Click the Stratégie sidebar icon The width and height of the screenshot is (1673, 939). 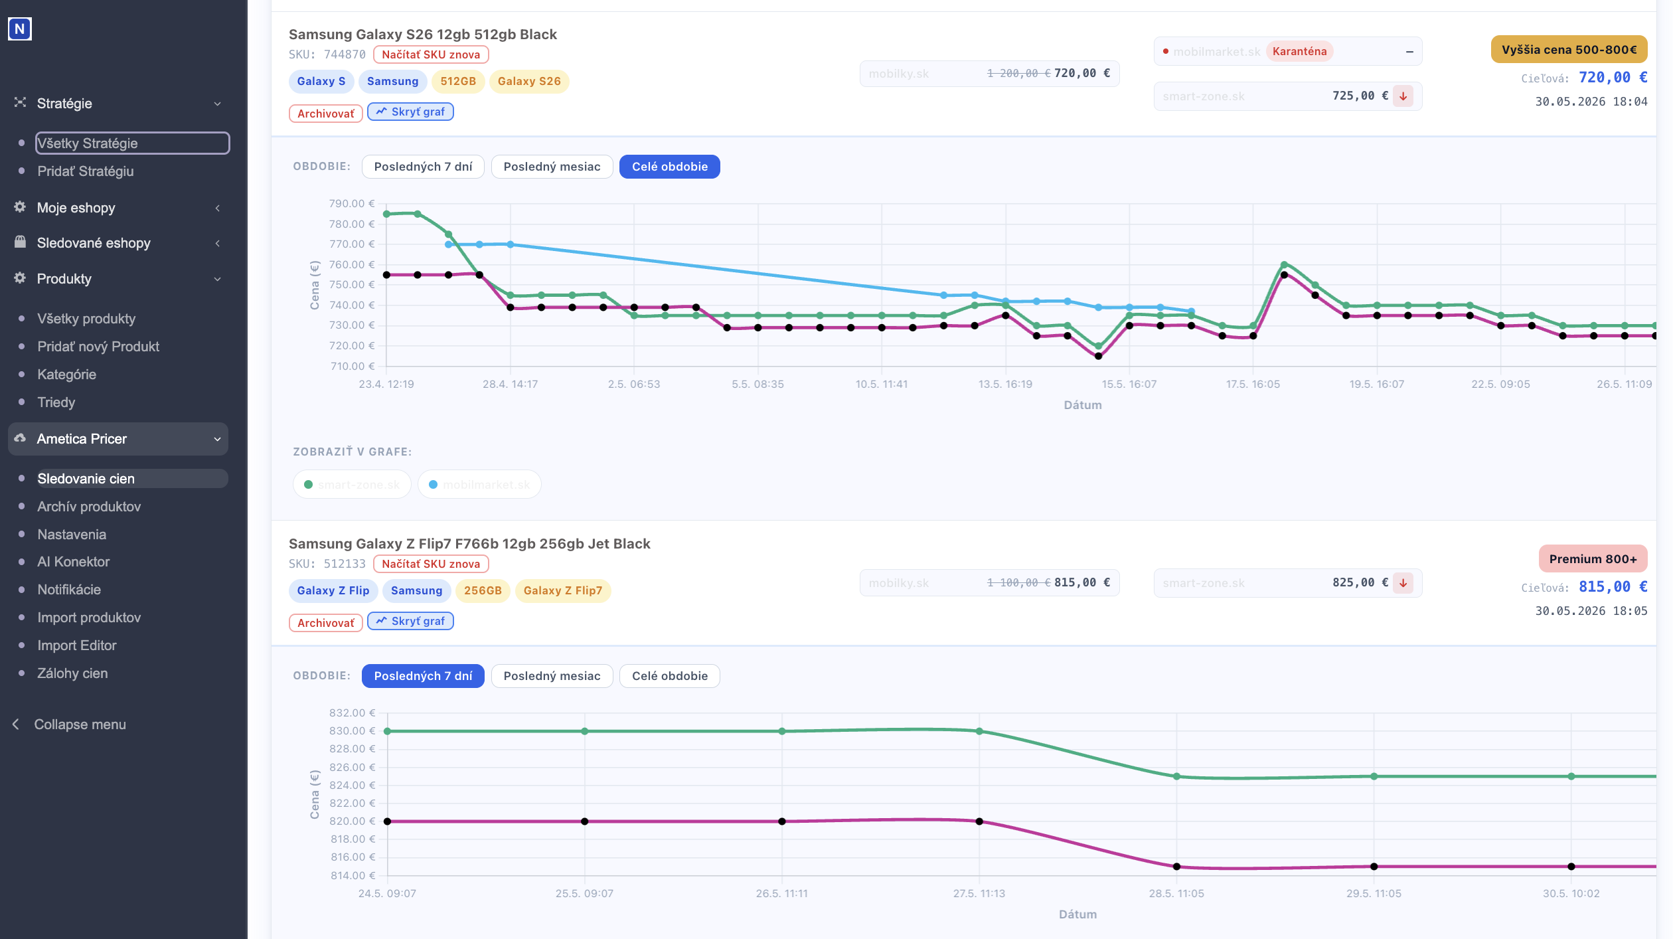pos(20,102)
